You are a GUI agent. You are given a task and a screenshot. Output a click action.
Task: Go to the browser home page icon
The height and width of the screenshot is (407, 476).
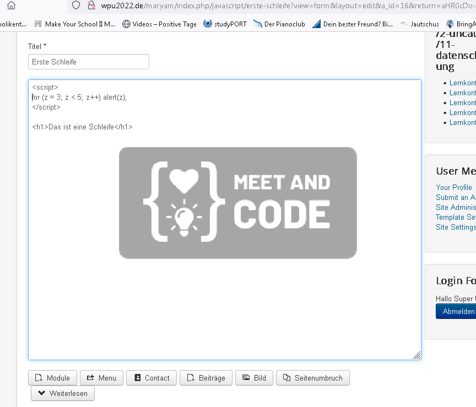click(11, 6)
